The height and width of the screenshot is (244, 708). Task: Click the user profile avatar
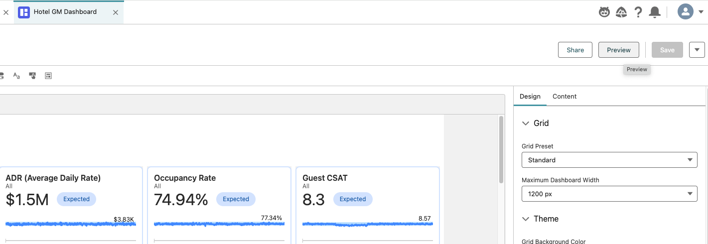[686, 12]
